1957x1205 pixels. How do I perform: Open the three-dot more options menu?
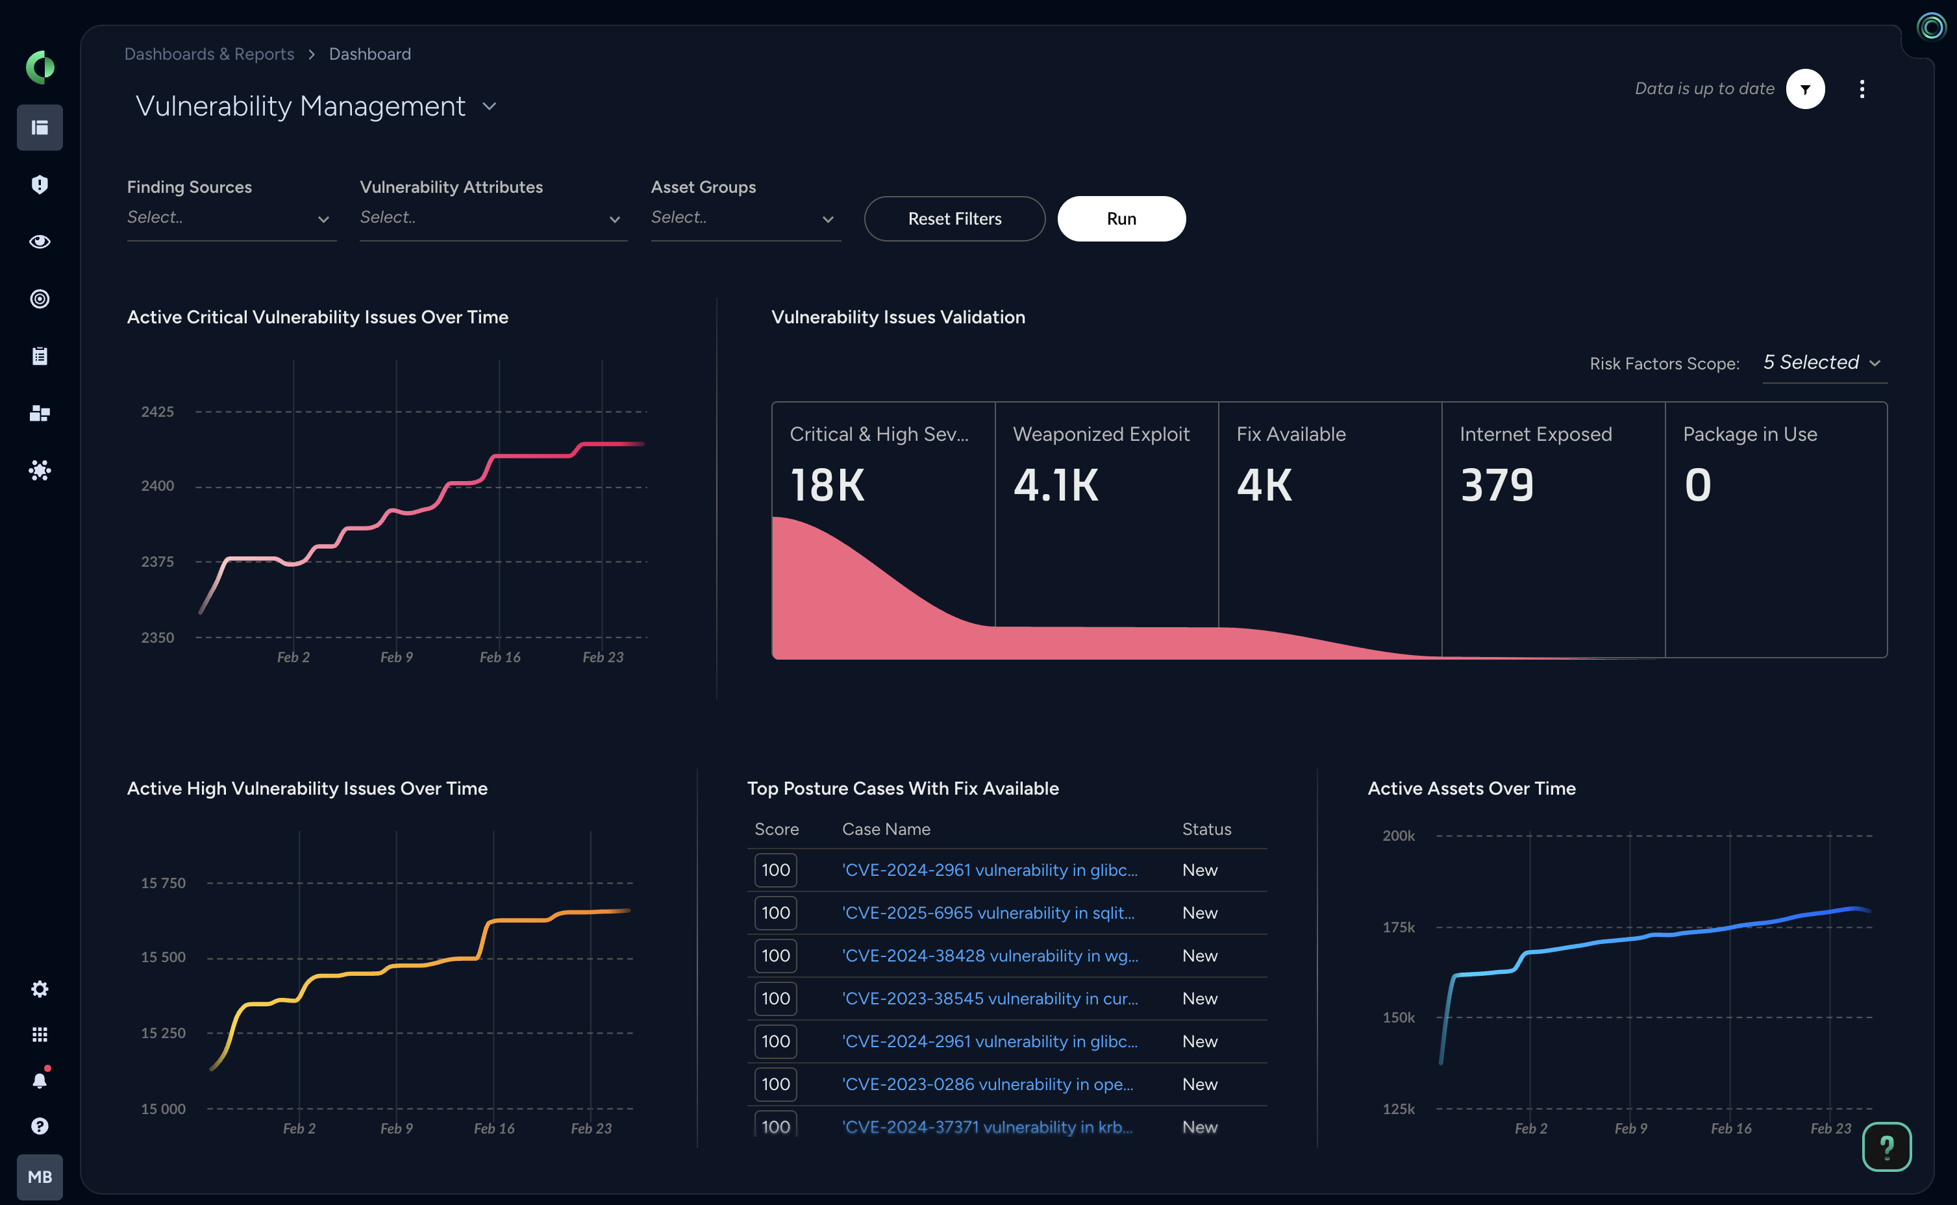[x=1862, y=88]
